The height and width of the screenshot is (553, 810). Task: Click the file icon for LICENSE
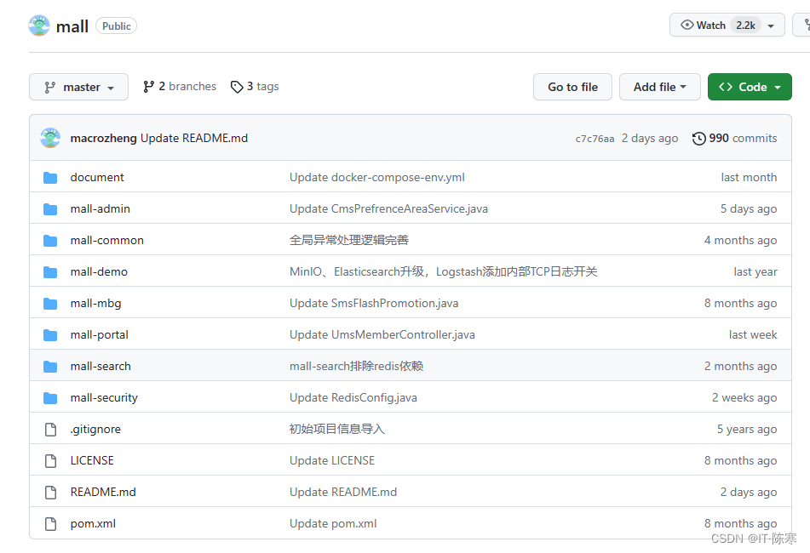[50, 460]
